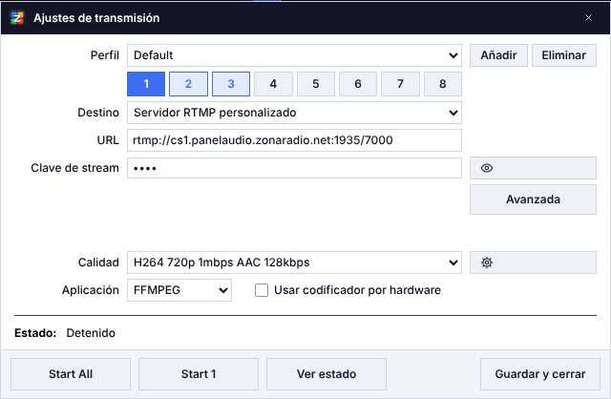Click the app logo in title bar
The width and height of the screenshot is (611, 399).
coord(17,18)
